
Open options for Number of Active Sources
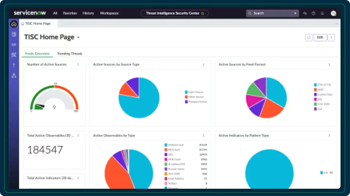[x=78, y=65]
